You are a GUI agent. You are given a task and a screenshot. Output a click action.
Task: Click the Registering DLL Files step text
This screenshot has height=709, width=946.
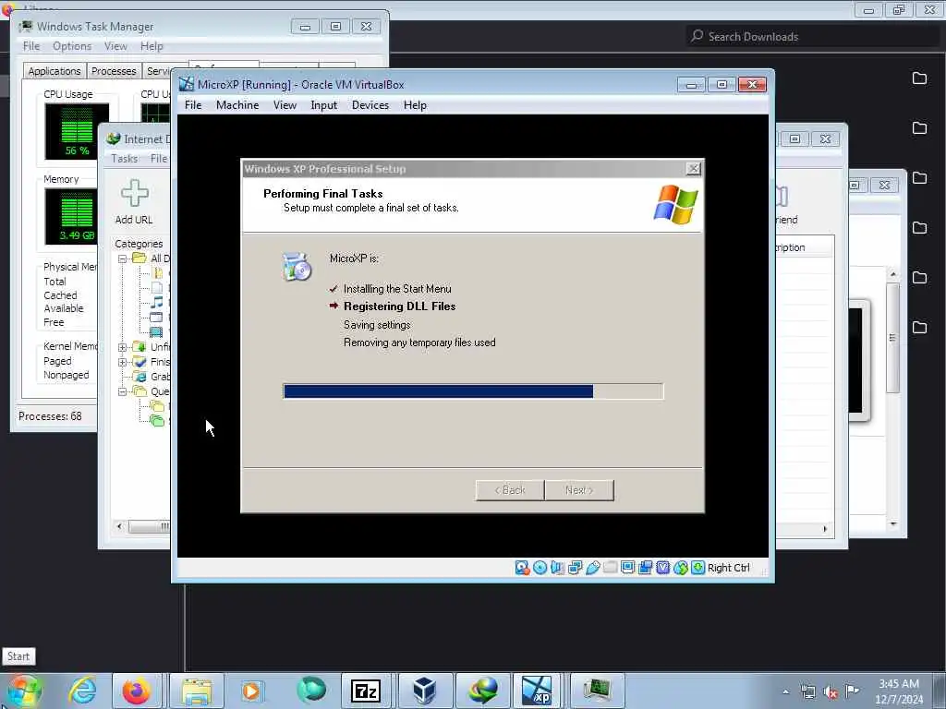(399, 306)
